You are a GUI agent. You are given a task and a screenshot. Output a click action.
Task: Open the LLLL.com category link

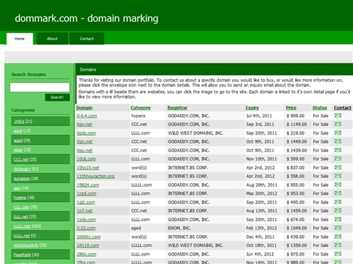(21, 207)
